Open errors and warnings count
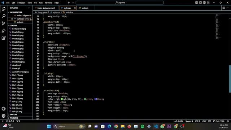The height and width of the screenshot is (130, 231). coord(10,121)
